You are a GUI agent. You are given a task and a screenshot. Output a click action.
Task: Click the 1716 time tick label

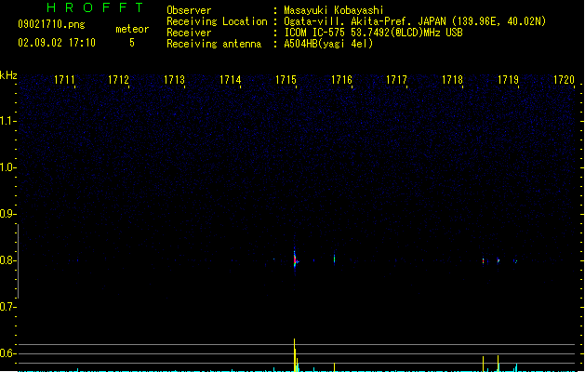pos(341,80)
